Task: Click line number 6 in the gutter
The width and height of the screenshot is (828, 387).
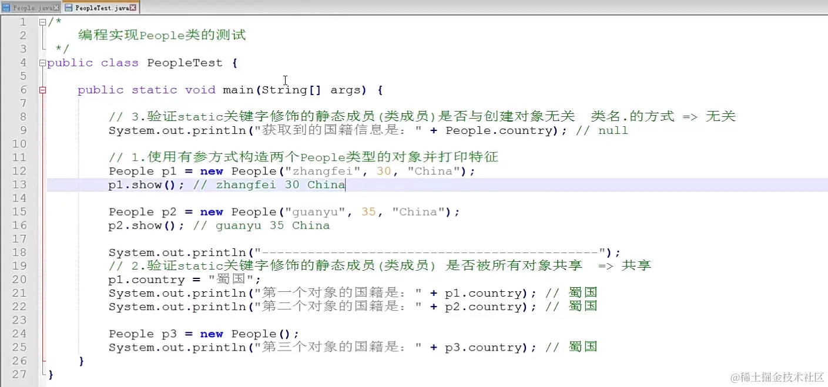Action: (22, 89)
